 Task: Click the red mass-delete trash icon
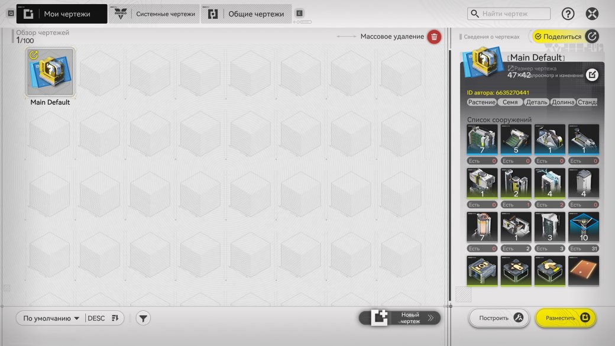coord(434,37)
